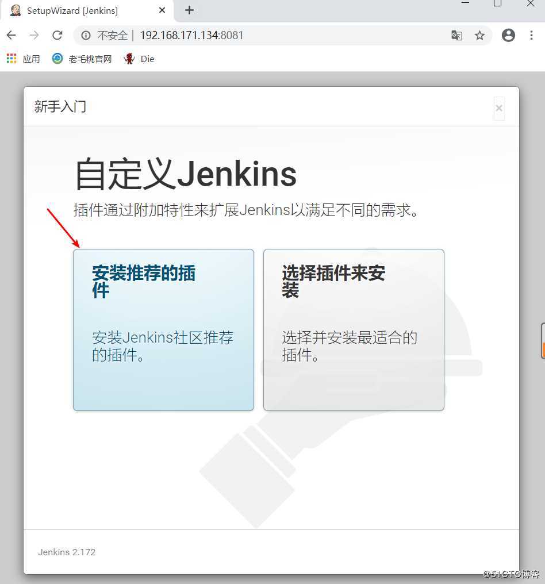Open the Chrome profile avatar menu

[508, 36]
